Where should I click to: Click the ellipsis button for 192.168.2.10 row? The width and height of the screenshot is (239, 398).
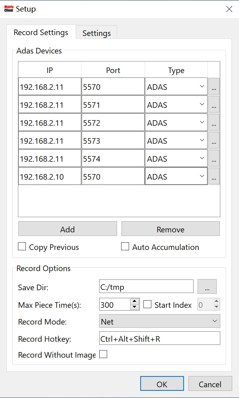click(x=214, y=177)
